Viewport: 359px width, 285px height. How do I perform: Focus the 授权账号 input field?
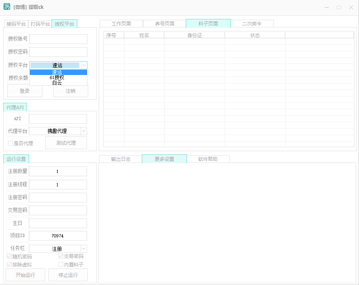(x=58, y=39)
